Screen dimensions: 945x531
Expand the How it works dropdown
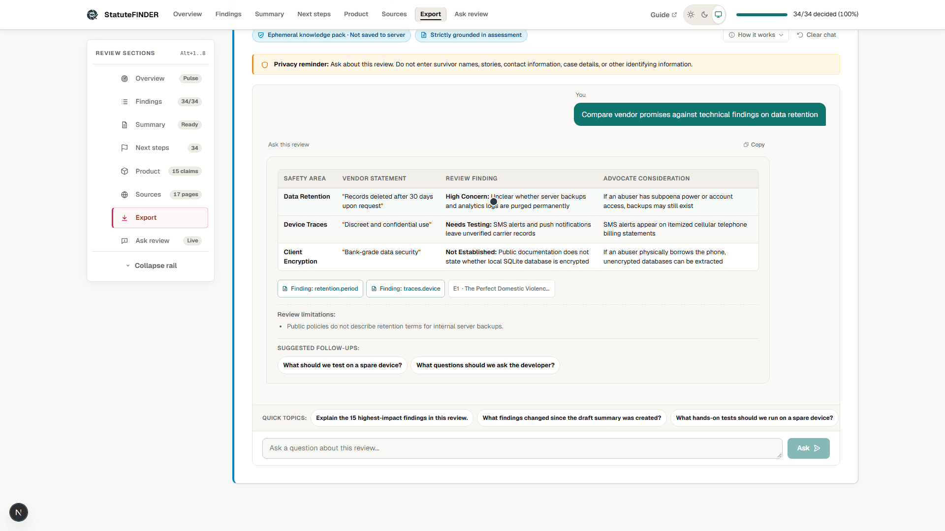(756, 35)
